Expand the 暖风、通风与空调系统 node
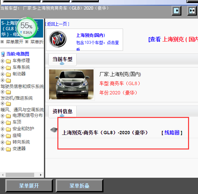Viewport: 198px width, 194px height. (x=2, y=103)
